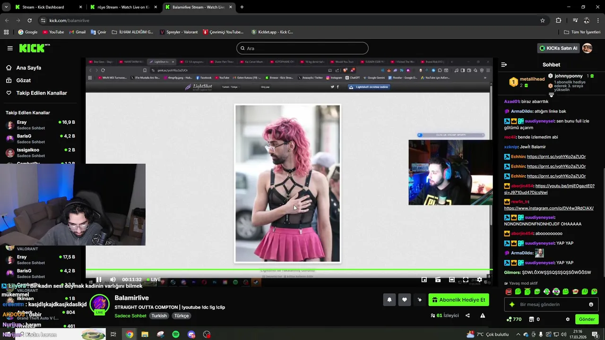This screenshot has width=605, height=340.
Task: Collapse the Sohbet chat panel
Action: (504, 65)
